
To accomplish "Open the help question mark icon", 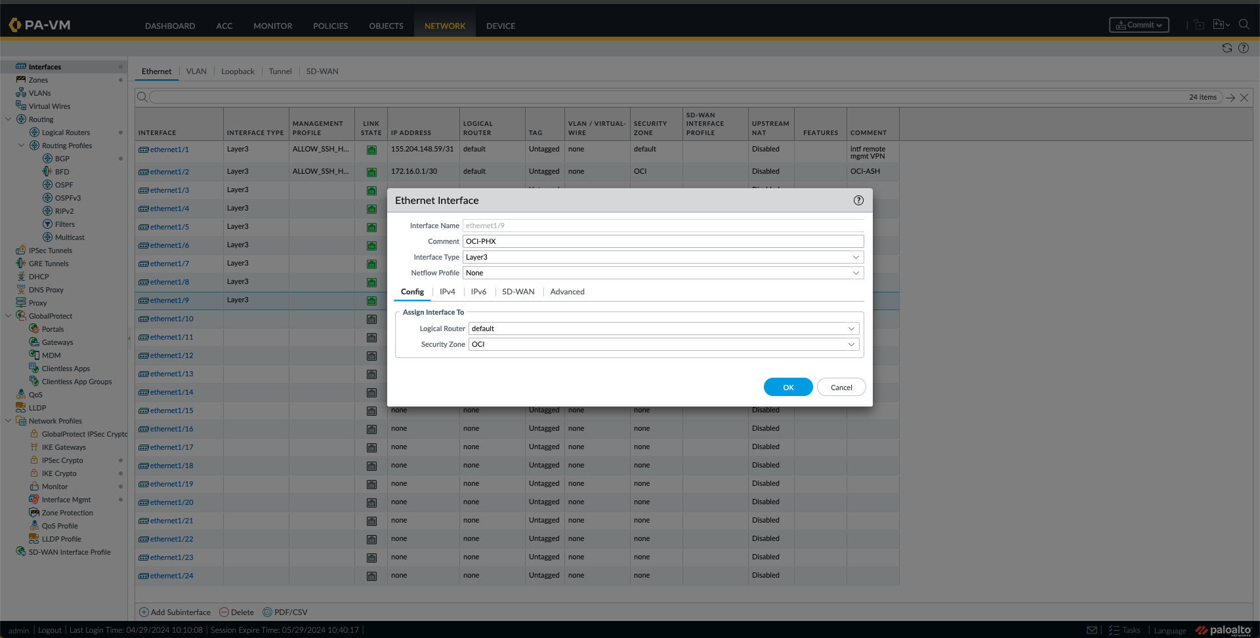I will [1244, 48].
